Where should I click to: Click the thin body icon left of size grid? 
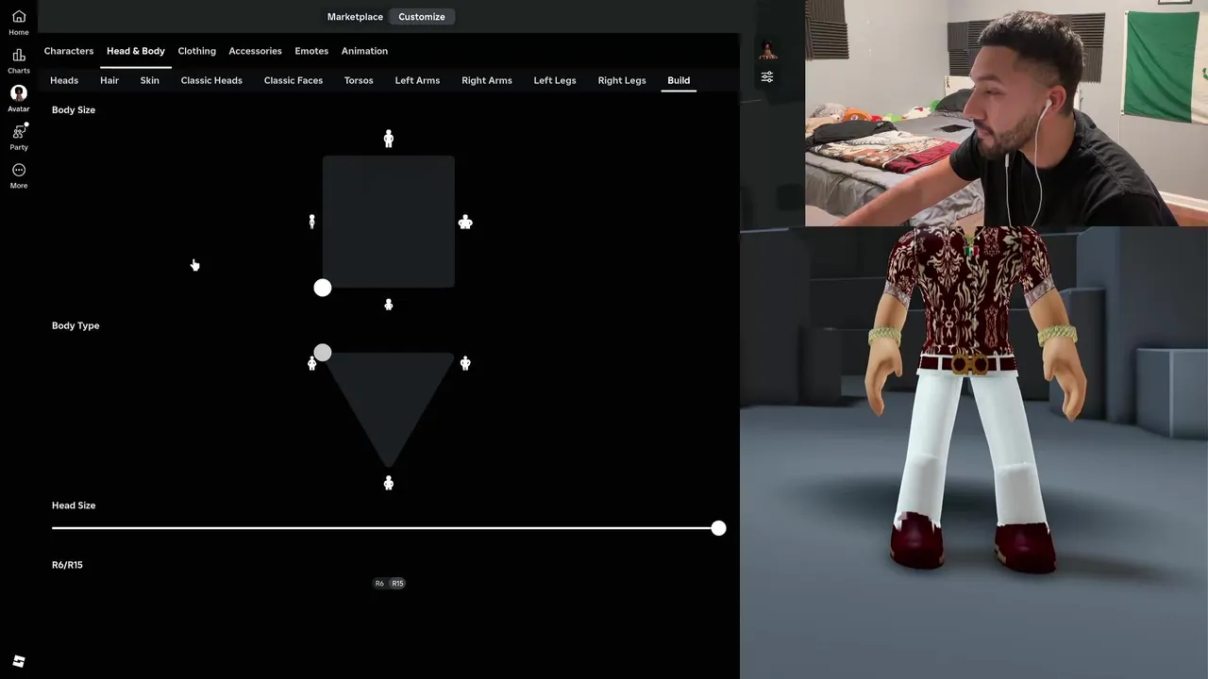(311, 222)
